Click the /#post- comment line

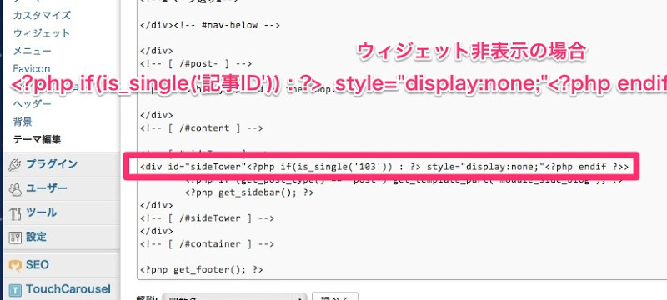(x=196, y=63)
